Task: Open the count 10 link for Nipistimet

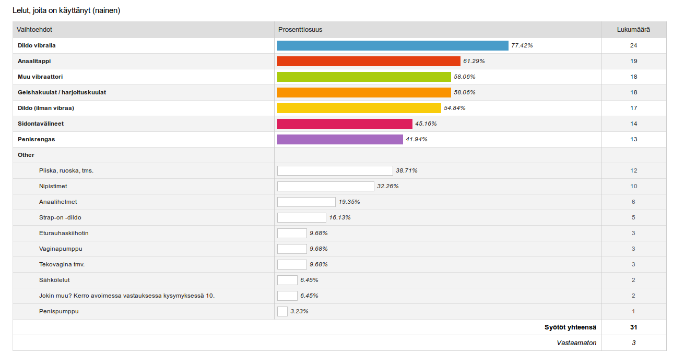Action: (633, 186)
